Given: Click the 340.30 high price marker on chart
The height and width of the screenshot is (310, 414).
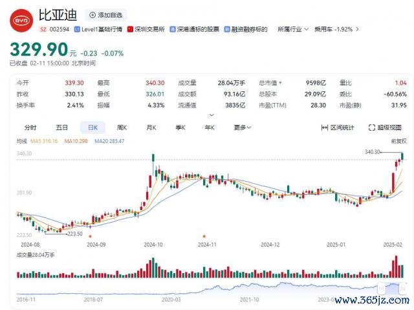Looking at the screenshot, I should click(x=372, y=152).
